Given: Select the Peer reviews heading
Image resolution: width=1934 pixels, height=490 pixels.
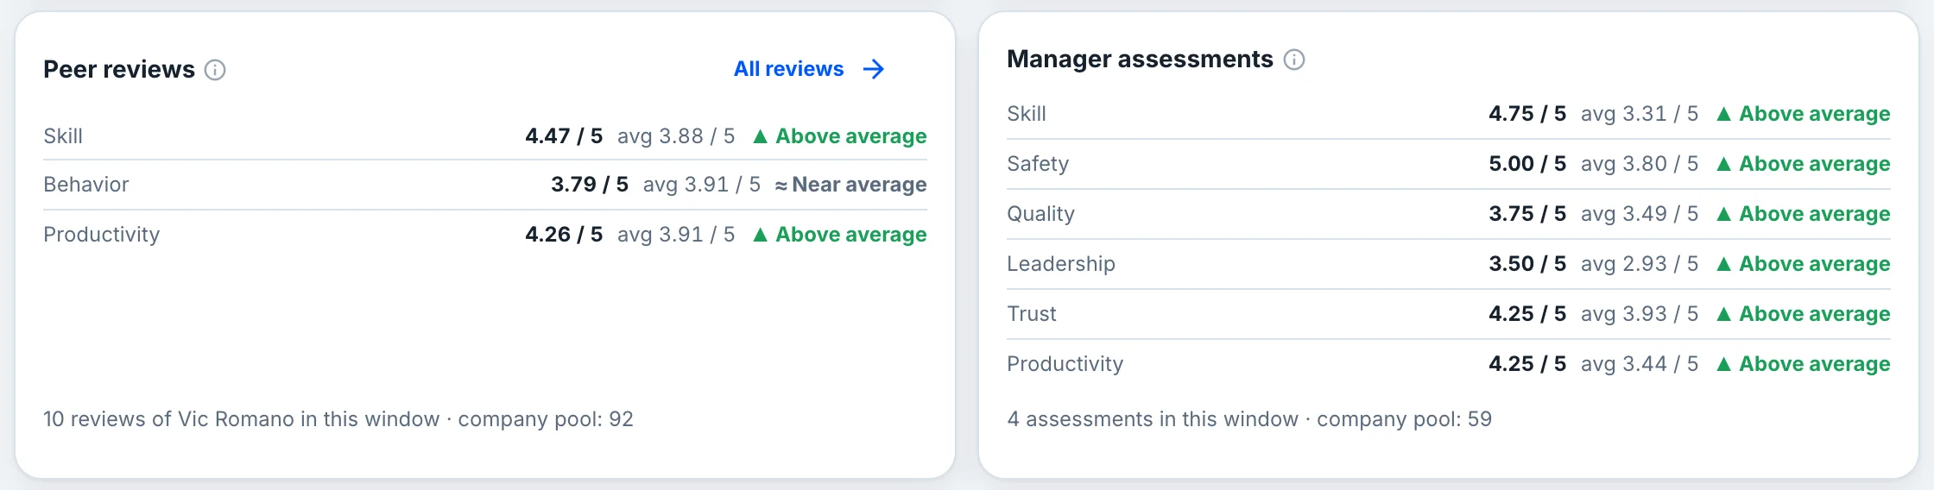Looking at the screenshot, I should click(119, 69).
